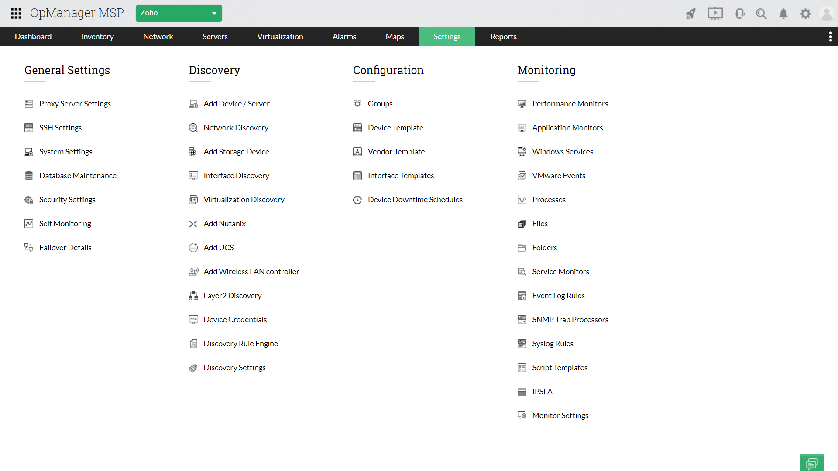Click the user profile avatar
This screenshot has height=471, width=838.
[x=827, y=14]
